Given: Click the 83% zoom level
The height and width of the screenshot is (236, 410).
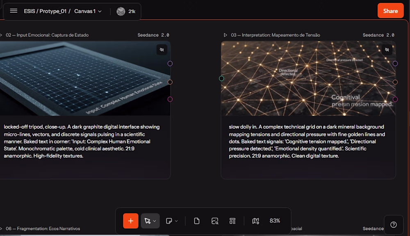Looking at the screenshot, I should tap(275, 221).
